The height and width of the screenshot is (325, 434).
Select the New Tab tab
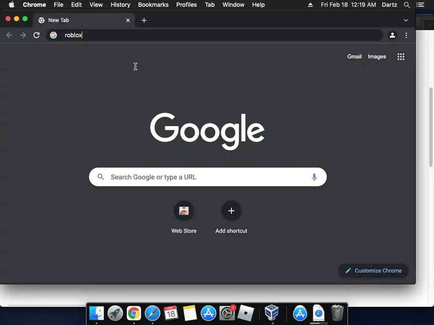point(84,20)
